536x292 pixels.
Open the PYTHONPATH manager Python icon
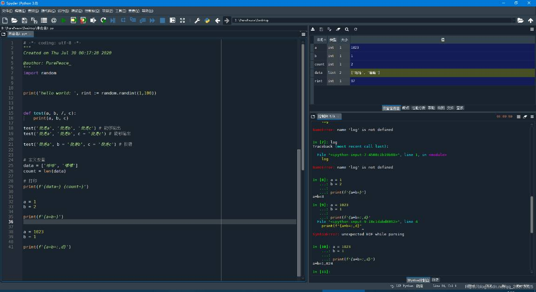[x=207, y=20]
